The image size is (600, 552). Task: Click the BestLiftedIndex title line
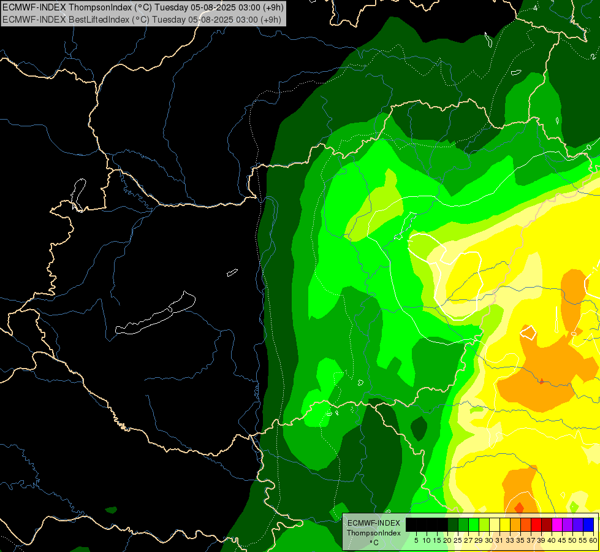pos(142,20)
